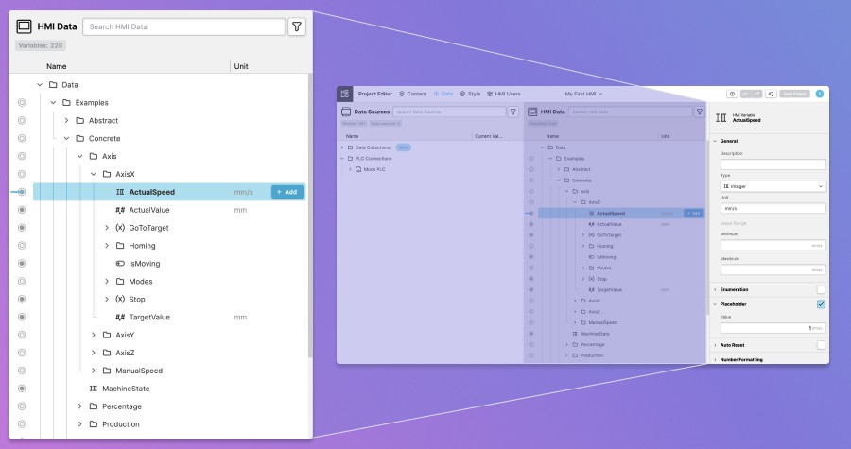Switch to the Style tab

pos(470,94)
